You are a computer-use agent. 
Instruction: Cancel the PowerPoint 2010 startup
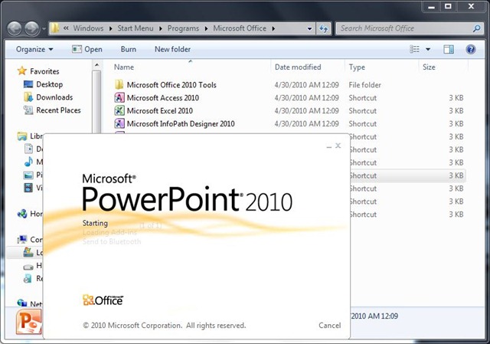pos(330,326)
